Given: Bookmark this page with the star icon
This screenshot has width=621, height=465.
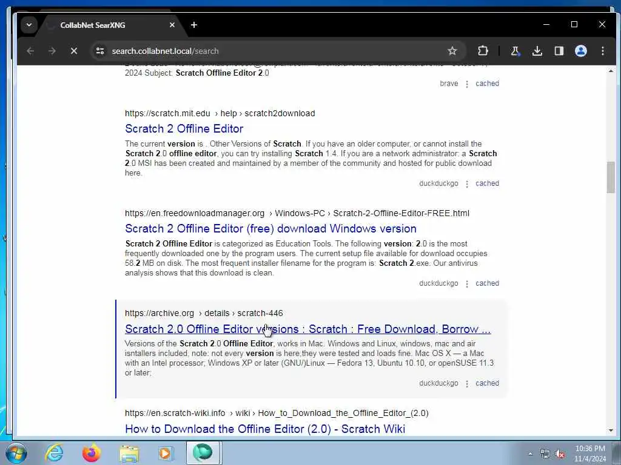Looking at the screenshot, I should tap(452, 51).
